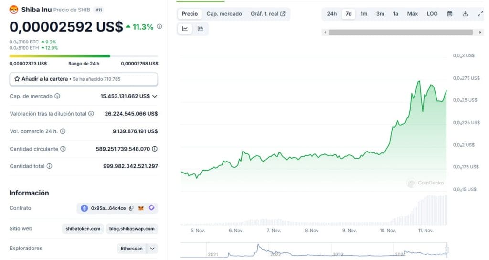Click left arrow of the horizontal scrollbar
Viewport: 489px width, 260px height.
[x=325, y=32]
